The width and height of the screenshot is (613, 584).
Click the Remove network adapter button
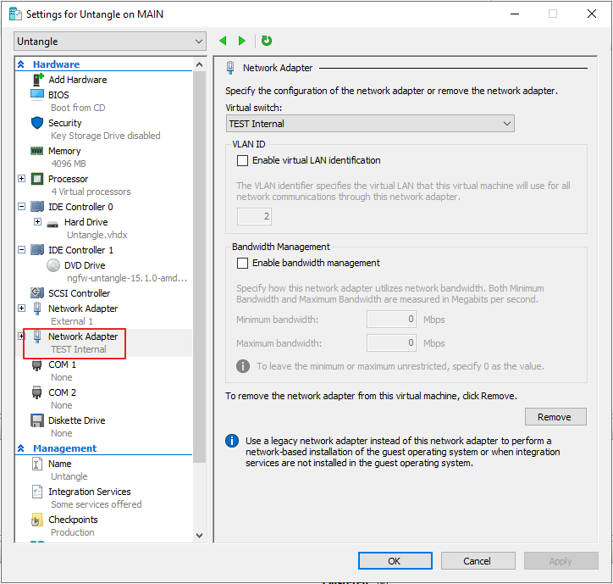(555, 417)
